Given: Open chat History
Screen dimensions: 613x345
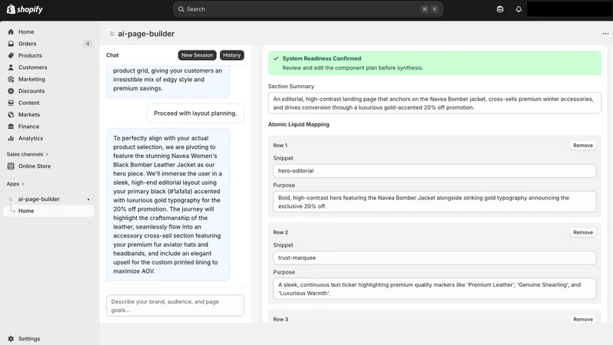Looking at the screenshot, I should [x=232, y=55].
